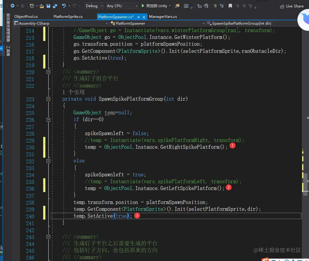The height and width of the screenshot is (261, 309).
Task: Save the current file with the floppy icon
Action: [x=48, y=6]
